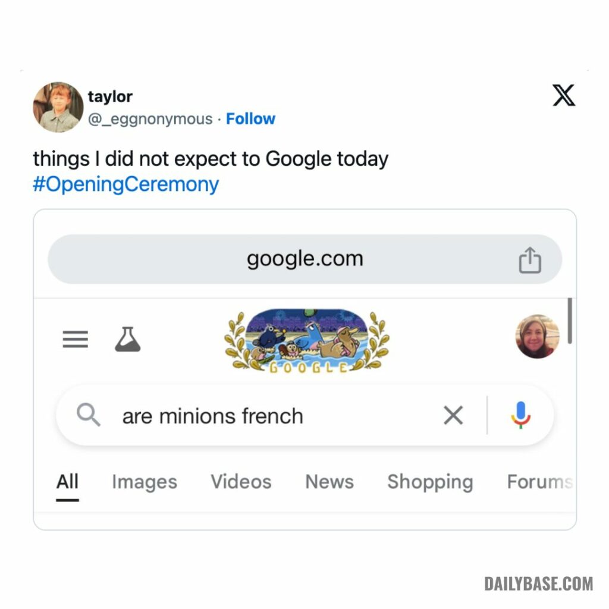Start voice search with microphone icon

[x=521, y=415]
